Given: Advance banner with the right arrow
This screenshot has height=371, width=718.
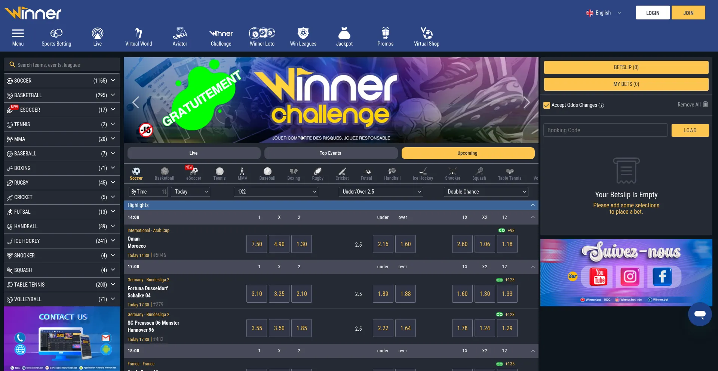Looking at the screenshot, I should 527,102.
